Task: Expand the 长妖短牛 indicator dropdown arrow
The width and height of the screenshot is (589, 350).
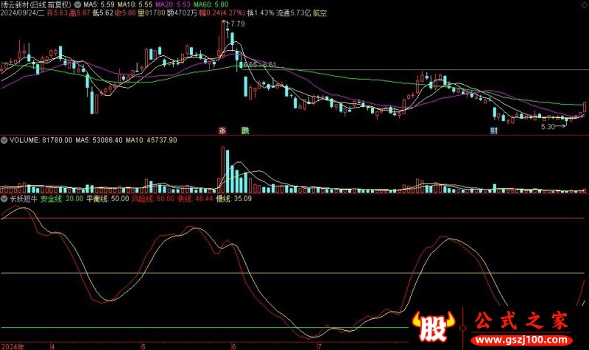Action: (x=4, y=199)
